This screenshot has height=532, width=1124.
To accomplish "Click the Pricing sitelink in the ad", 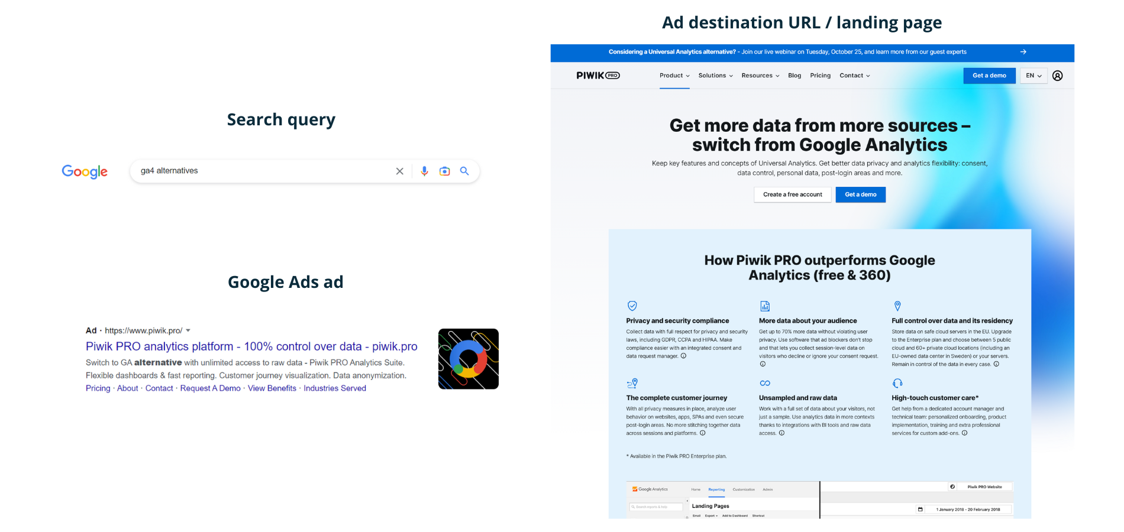I will point(98,388).
